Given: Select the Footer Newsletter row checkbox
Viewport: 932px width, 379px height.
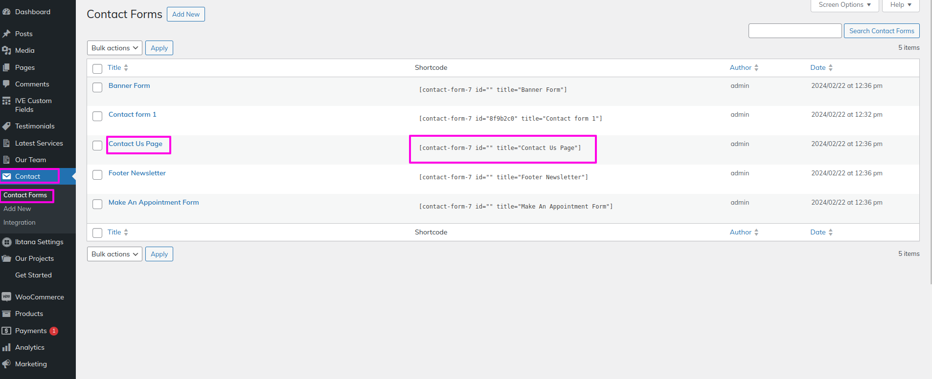Looking at the screenshot, I should coord(97,175).
